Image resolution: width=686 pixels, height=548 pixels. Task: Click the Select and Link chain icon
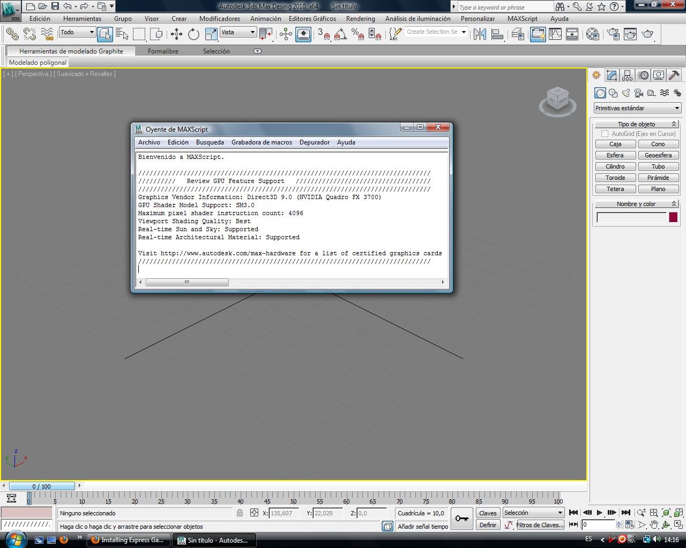(x=12, y=34)
